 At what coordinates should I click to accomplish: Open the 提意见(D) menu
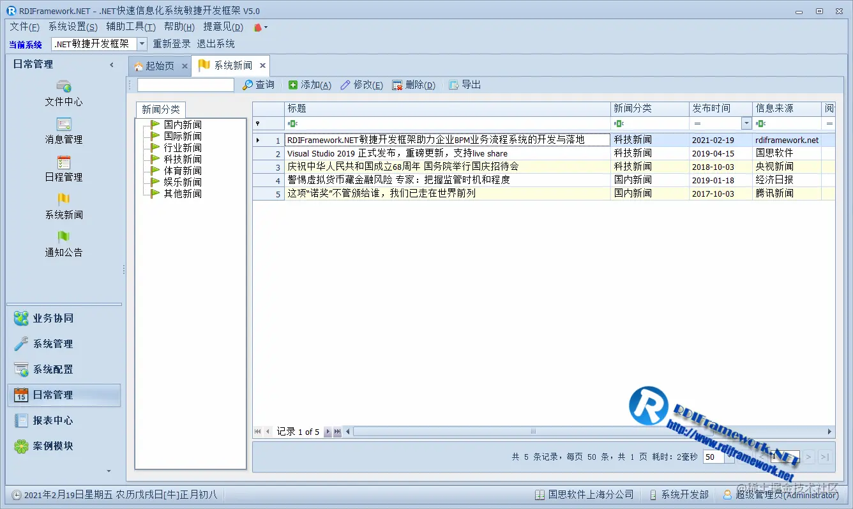[223, 27]
